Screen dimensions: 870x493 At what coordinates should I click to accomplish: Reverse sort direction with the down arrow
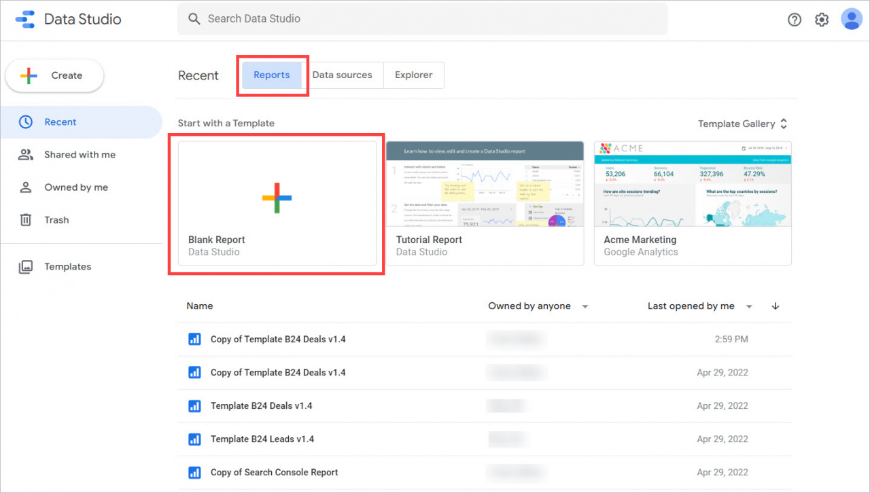pyautogui.click(x=776, y=306)
